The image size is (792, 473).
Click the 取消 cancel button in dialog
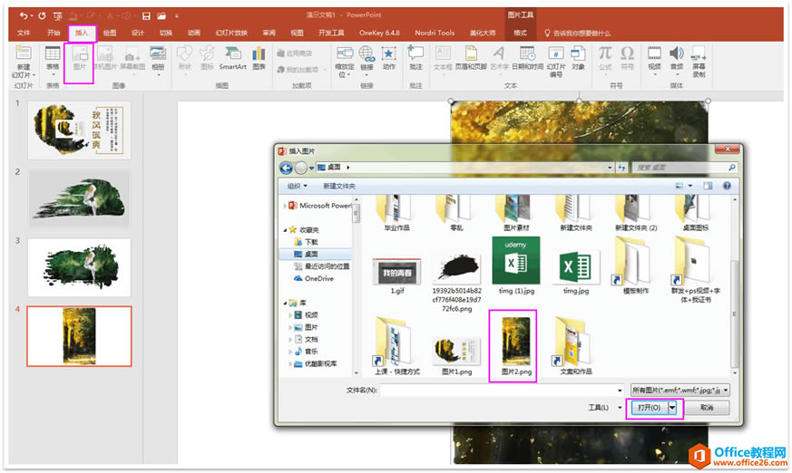coord(707,408)
